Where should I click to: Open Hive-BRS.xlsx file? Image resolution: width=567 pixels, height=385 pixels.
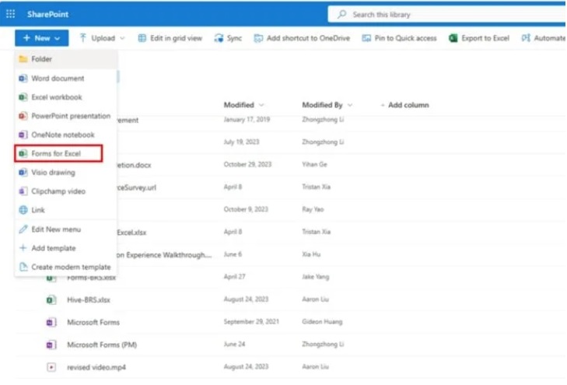[x=89, y=299]
